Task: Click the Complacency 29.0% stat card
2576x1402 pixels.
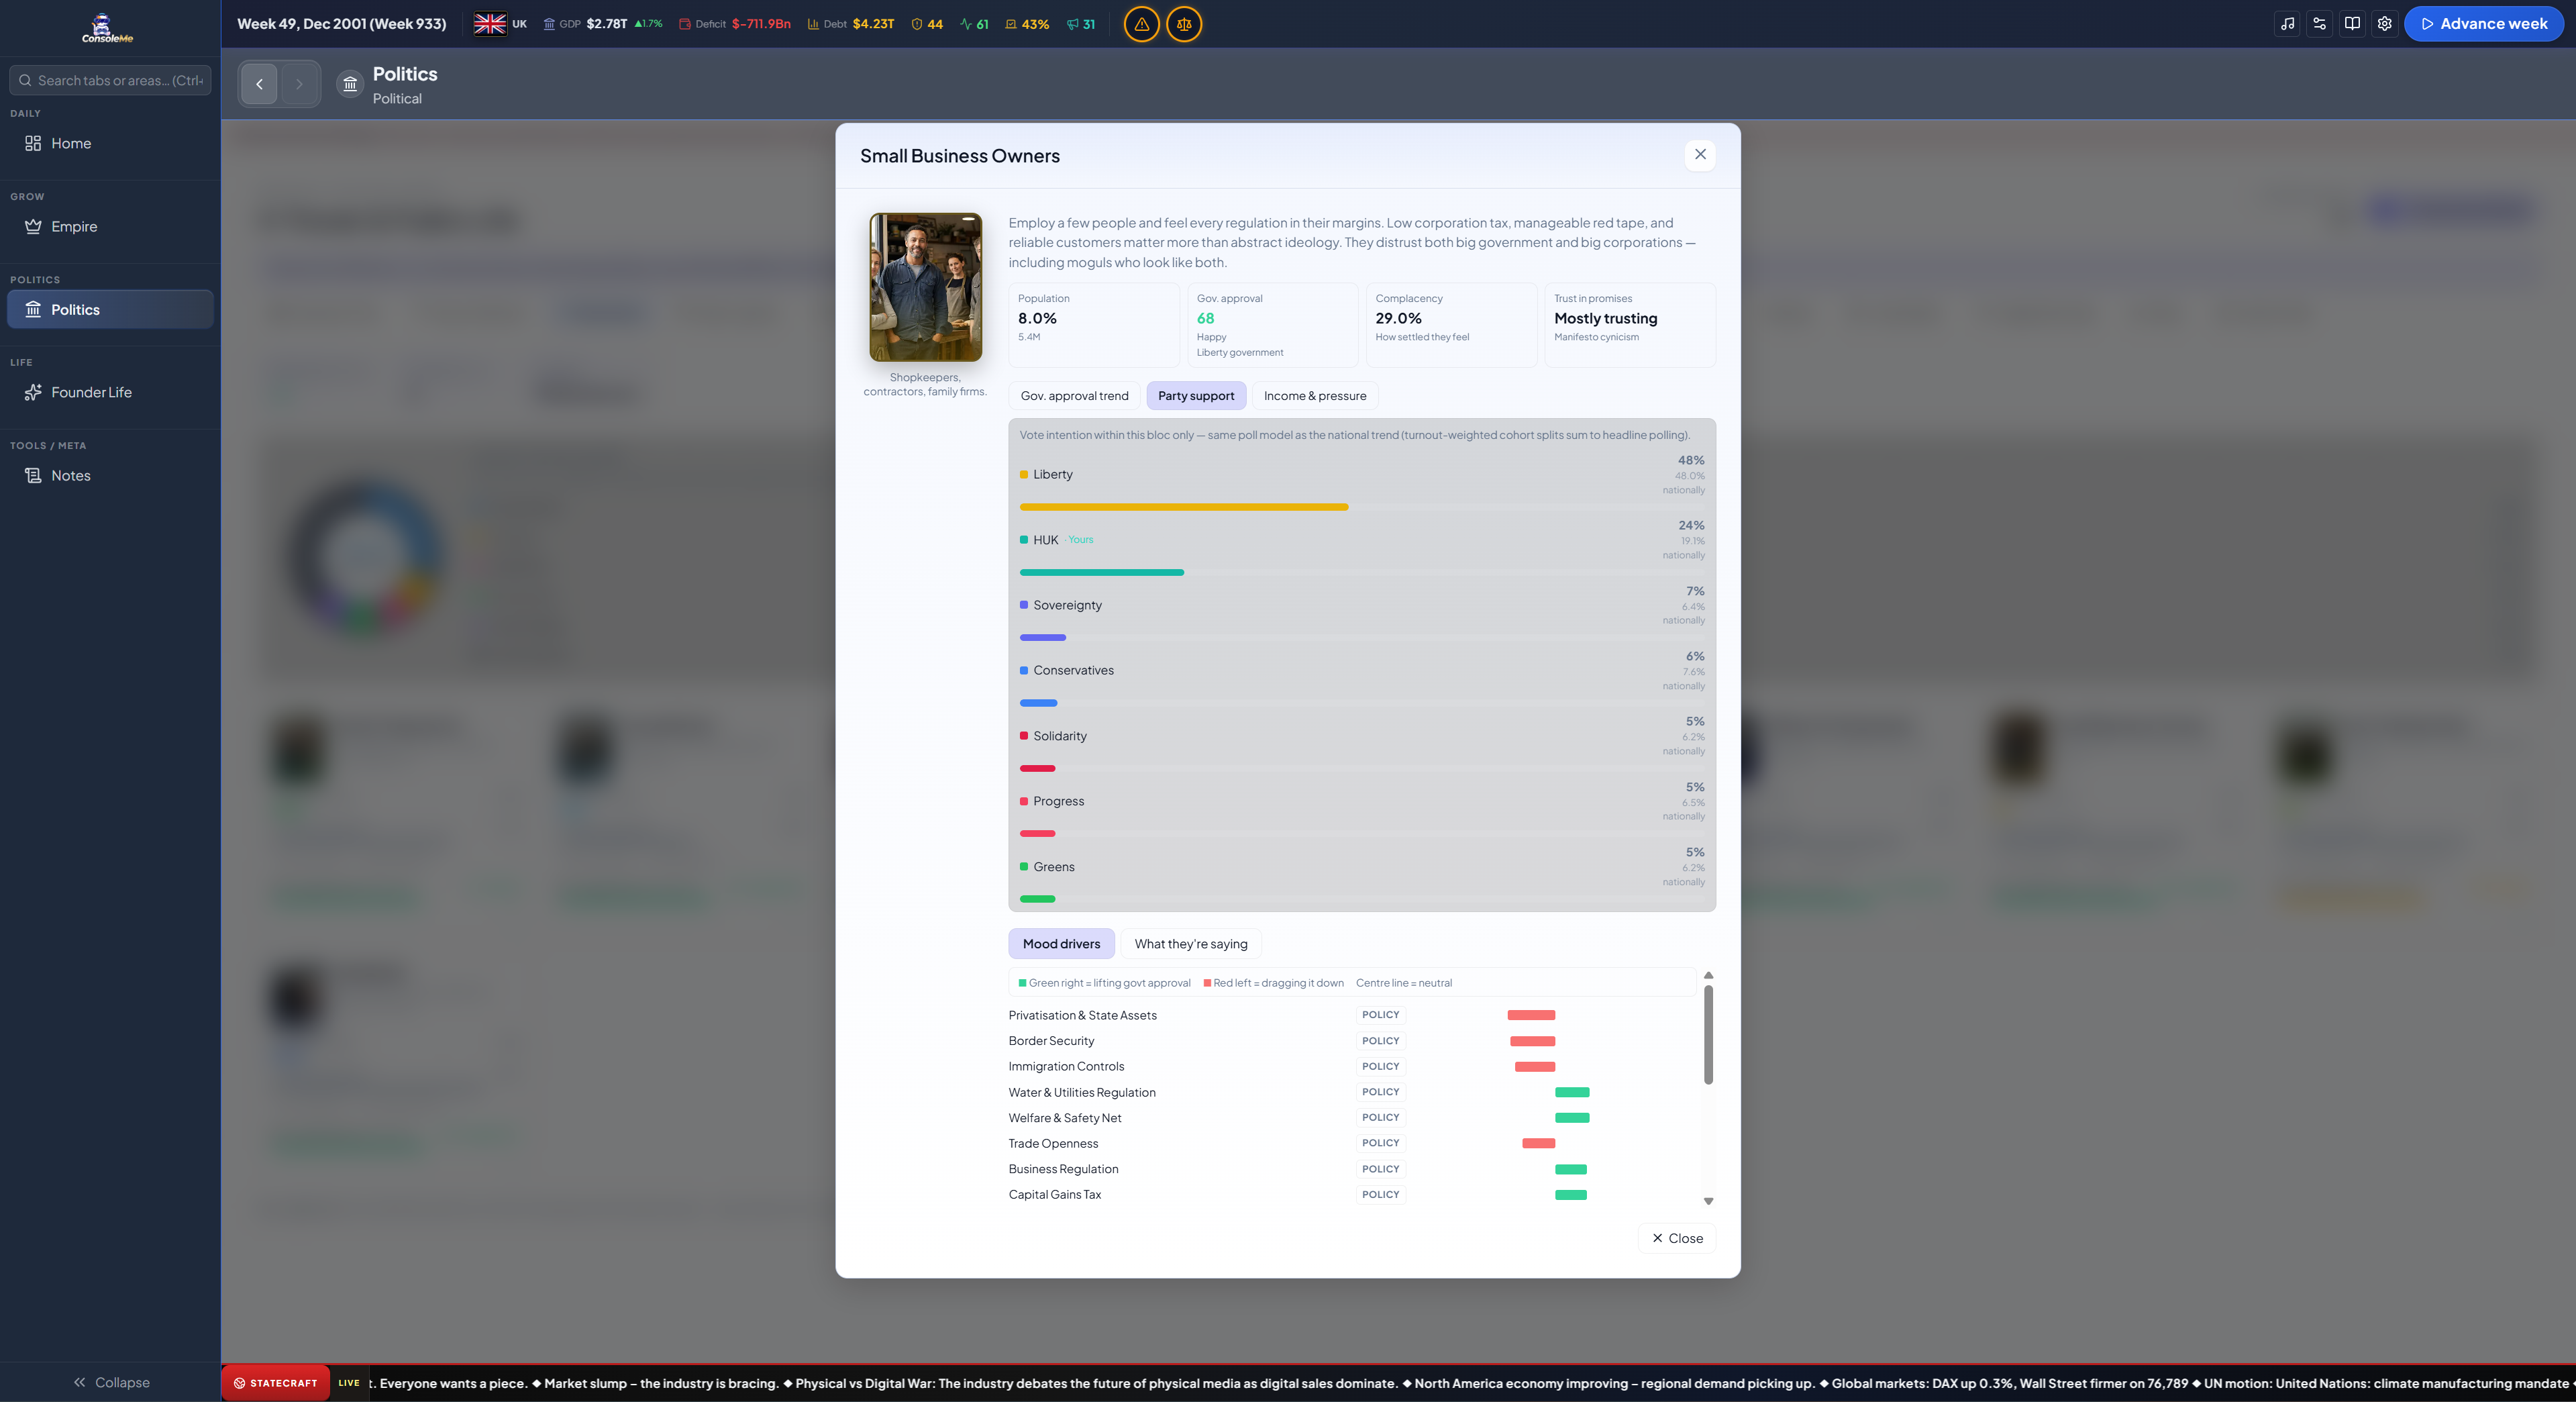Action: (1451, 325)
